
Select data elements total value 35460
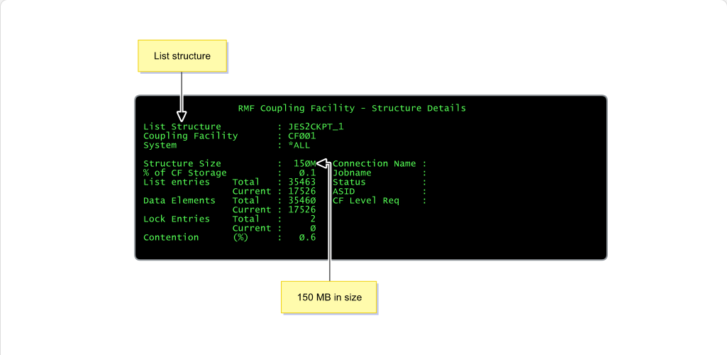coord(302,200)
